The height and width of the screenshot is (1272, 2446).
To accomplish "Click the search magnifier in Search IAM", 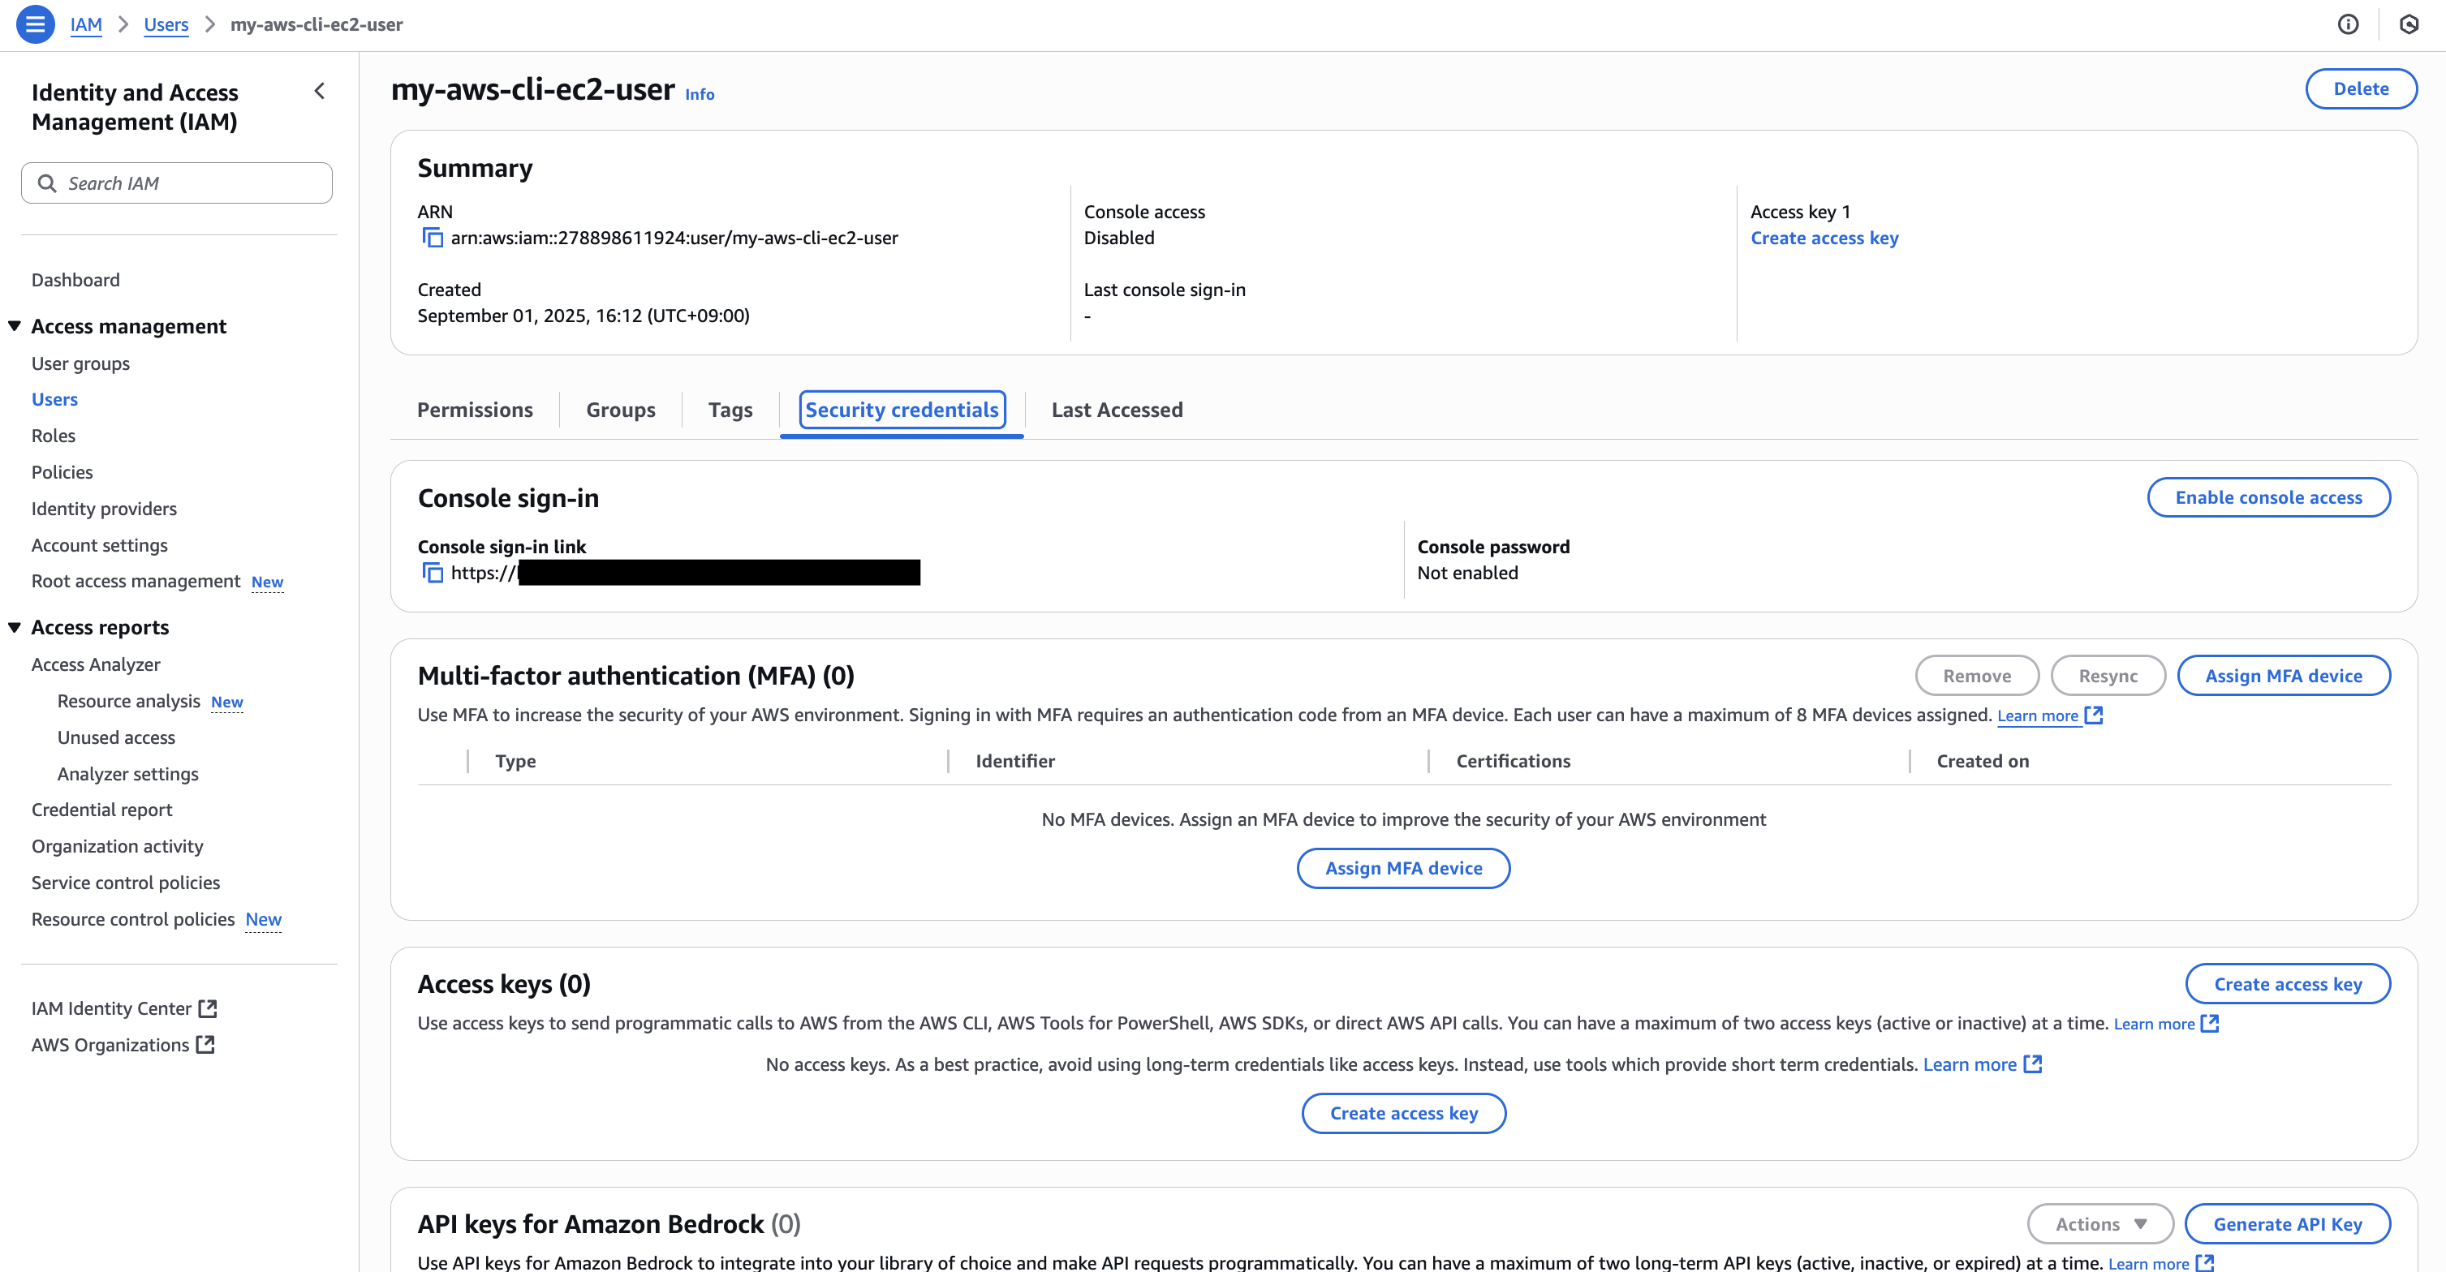I will [x=46, y=183].
